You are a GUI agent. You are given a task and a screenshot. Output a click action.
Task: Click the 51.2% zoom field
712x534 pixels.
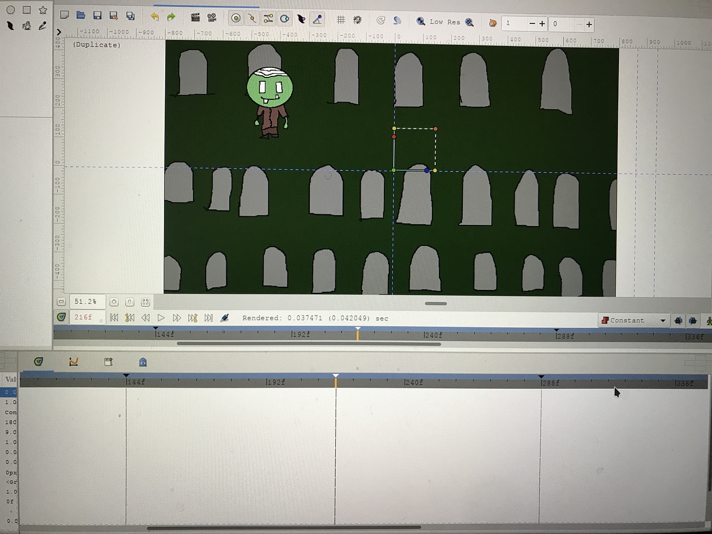point(87,302)
